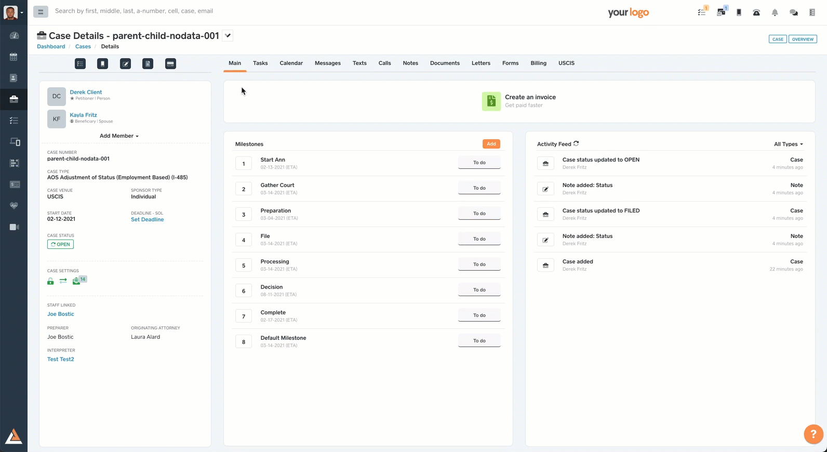Click the orange Add milestone button

pos(491,144)
